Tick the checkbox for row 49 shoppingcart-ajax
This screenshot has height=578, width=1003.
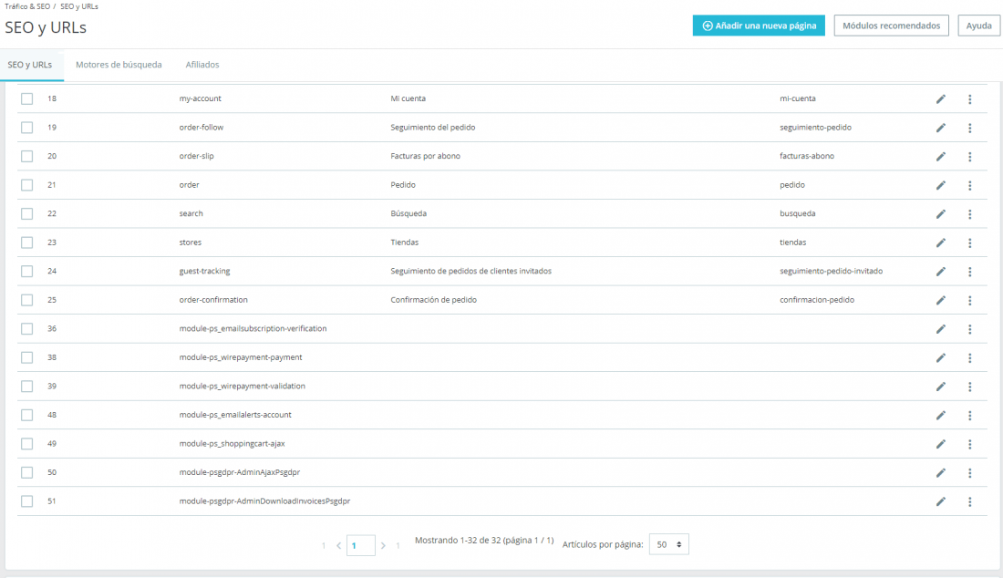click(26, 444)
